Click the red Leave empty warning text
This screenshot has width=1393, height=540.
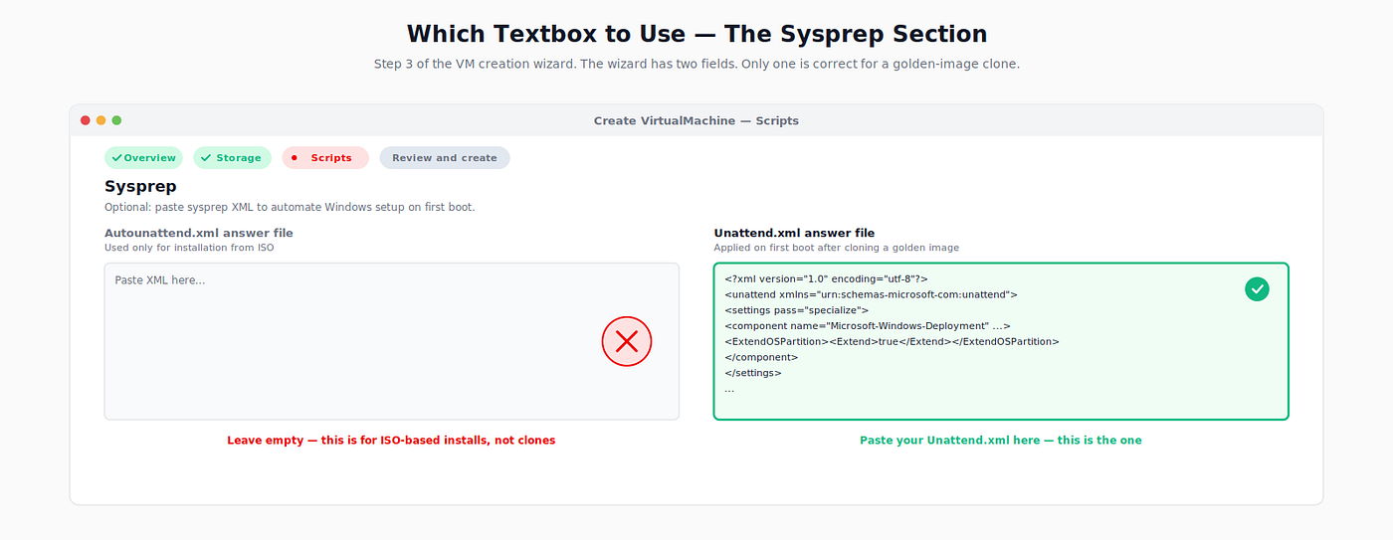tap(391, 440)
